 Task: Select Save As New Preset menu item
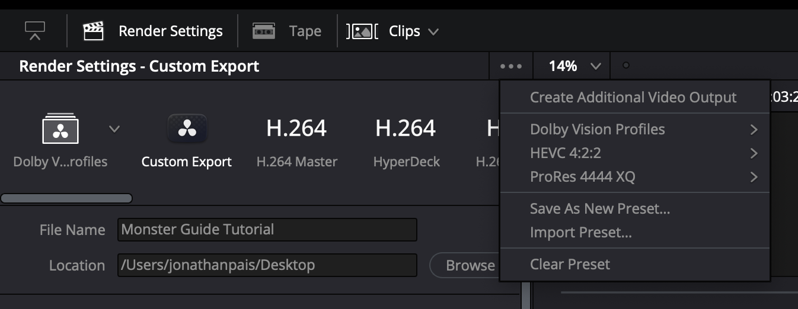pyautogui.click(x=600, y=208)
